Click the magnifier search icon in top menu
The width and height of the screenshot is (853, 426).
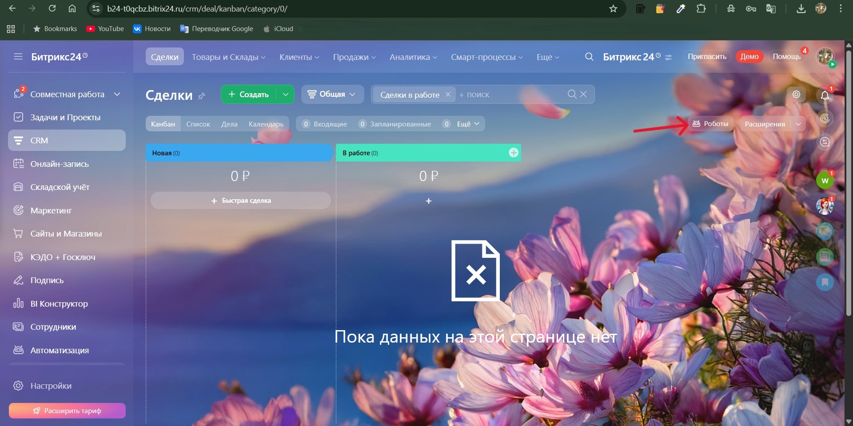point(589,57)
